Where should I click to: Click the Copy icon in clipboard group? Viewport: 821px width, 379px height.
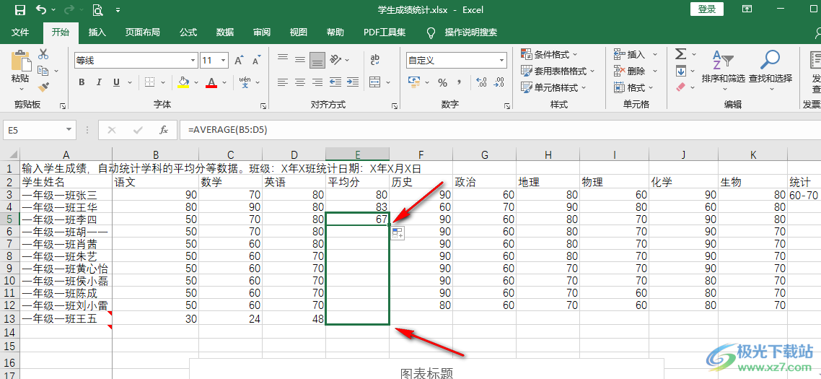coord(43,70)
